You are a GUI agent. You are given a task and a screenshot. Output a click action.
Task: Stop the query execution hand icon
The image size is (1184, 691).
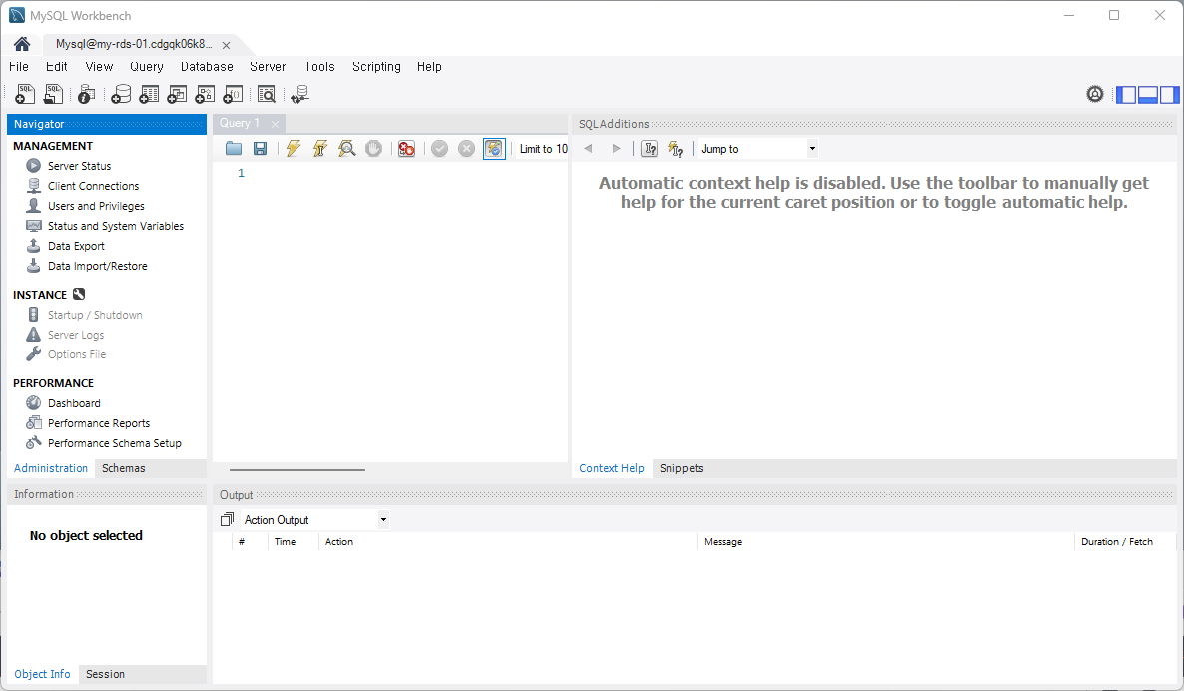373,148
